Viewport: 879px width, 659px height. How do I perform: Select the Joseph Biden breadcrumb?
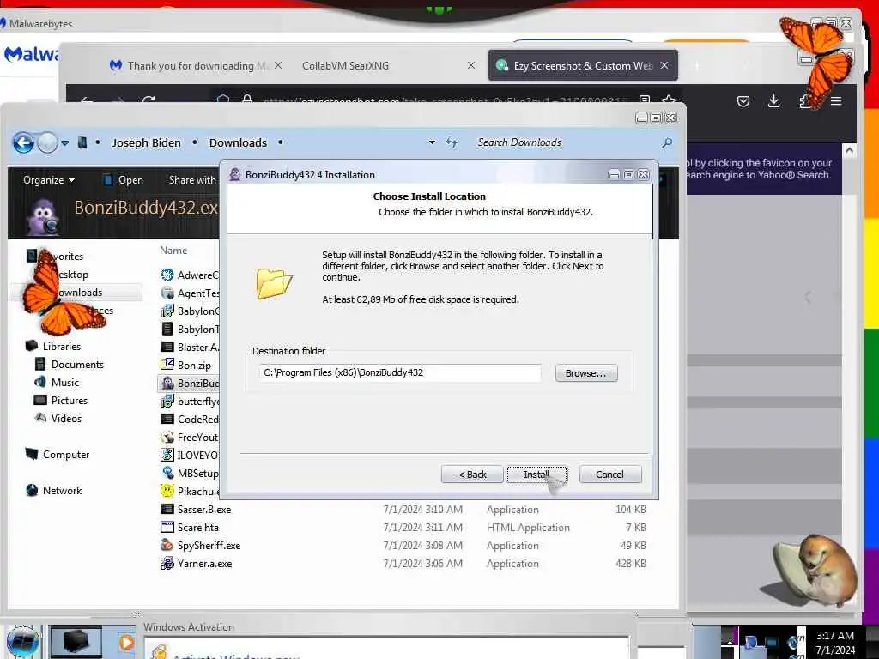point(146,143)
